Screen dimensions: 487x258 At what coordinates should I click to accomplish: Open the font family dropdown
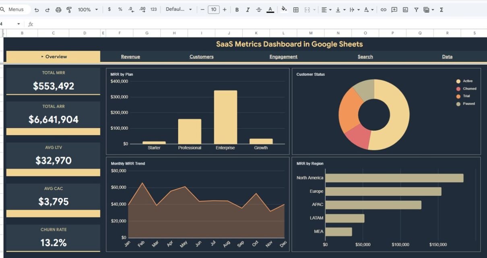[179, 10]
